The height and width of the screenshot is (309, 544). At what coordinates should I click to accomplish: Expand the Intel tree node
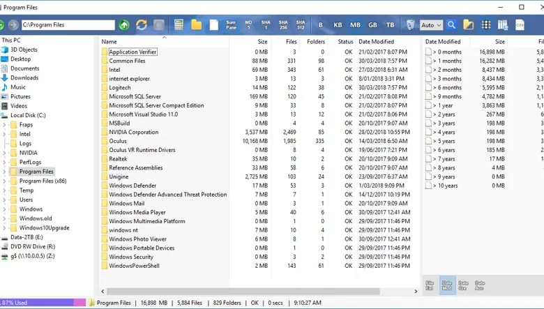click(x=4, y=134)
